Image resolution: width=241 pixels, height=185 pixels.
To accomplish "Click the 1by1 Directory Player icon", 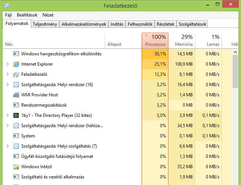I will 16,115.
